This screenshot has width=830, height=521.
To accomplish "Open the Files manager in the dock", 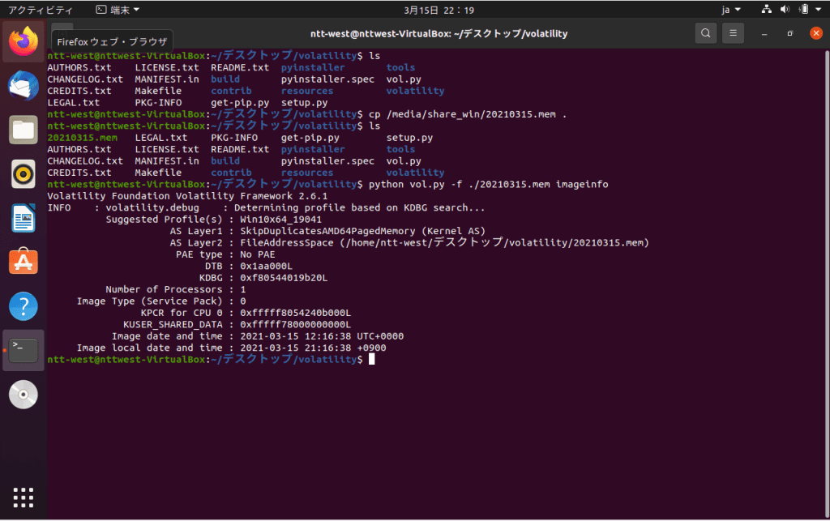I will 24,130.
